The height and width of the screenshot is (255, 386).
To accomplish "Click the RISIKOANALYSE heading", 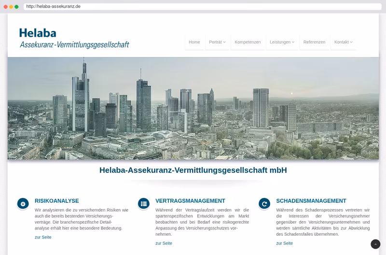I will coord(57,201).
